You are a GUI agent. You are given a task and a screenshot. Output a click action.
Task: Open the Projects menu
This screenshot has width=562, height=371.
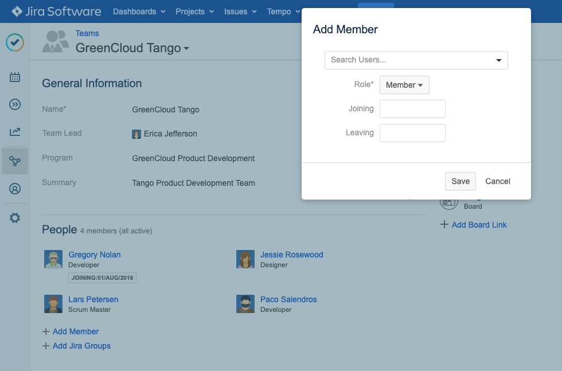(195, 11)
